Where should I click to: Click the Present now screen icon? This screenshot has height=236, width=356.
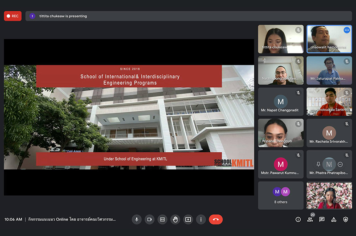click(x=188, y=220)
